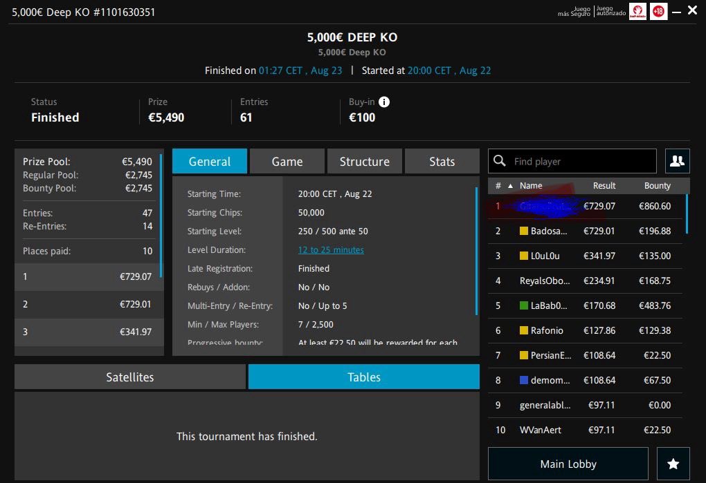Select player generalabl row
706x483 pixels.
(x=586, y=405)
